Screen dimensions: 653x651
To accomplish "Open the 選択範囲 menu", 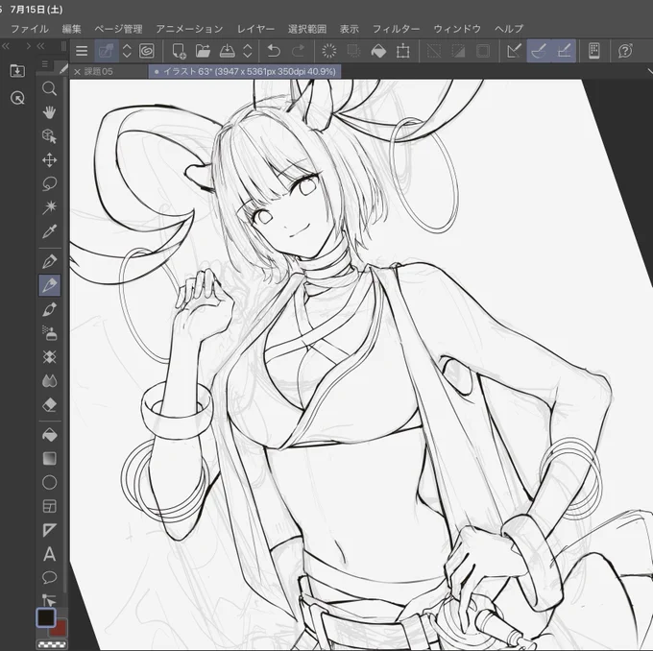I will 307,29.
